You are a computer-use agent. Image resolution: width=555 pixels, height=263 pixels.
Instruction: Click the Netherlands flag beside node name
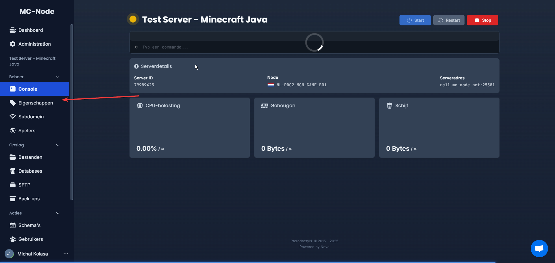tap(271, 85)
